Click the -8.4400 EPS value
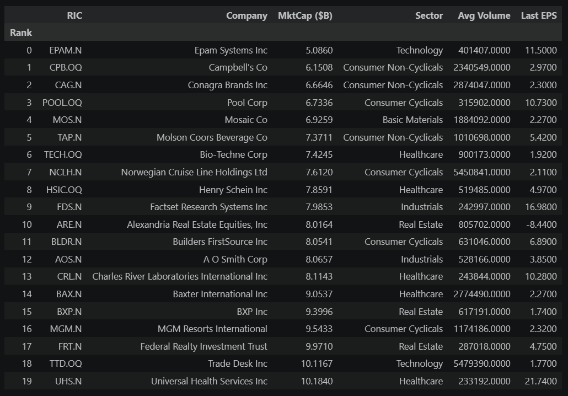 pyautogui.click(x=541, y=224)
